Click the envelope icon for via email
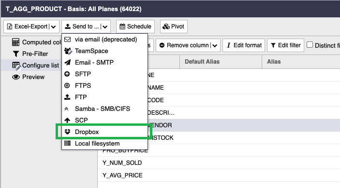Screen dimensions: 340x188 click(x=68, y=40)
